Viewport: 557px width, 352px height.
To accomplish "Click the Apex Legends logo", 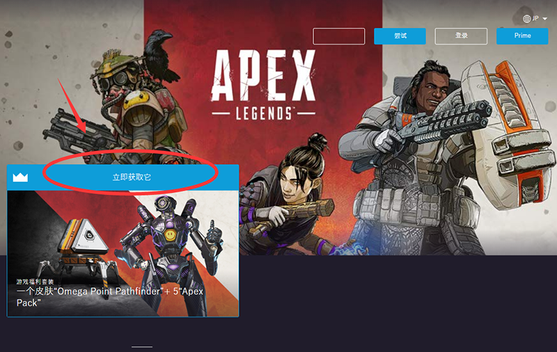I will (x=263, y=85).
